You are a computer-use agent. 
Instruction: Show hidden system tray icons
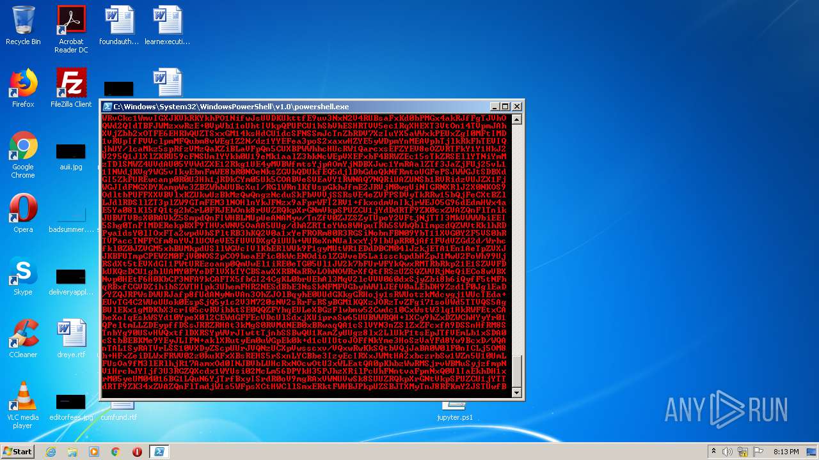[713, 452]
